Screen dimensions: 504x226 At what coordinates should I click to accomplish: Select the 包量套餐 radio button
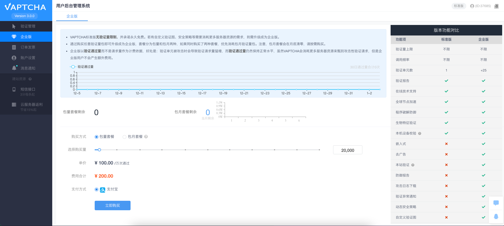pyautogui.click(x=97, y=137)
